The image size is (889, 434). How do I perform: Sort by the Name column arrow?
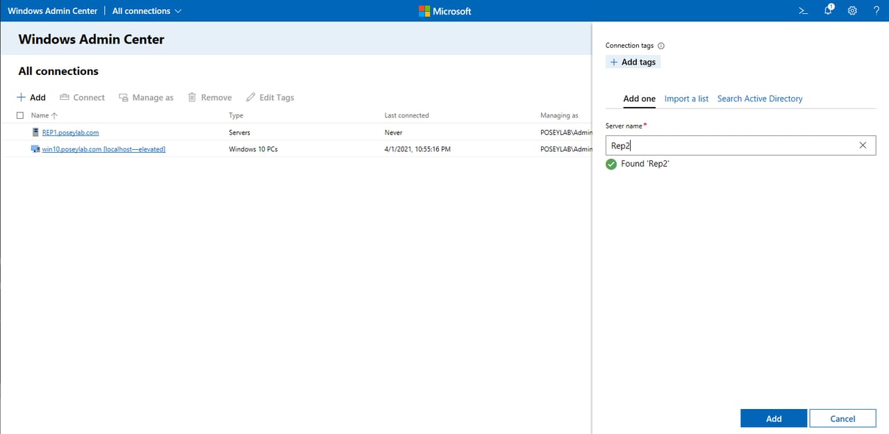53,115
